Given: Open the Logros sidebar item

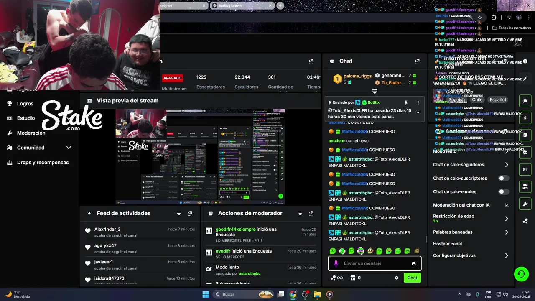Looking at the screenshot, I should coord(25,104).
